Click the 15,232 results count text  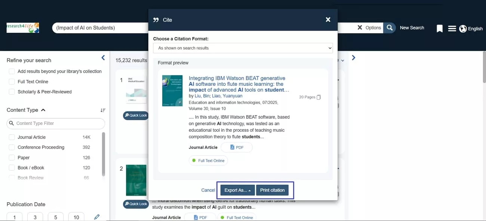point(131,60)
